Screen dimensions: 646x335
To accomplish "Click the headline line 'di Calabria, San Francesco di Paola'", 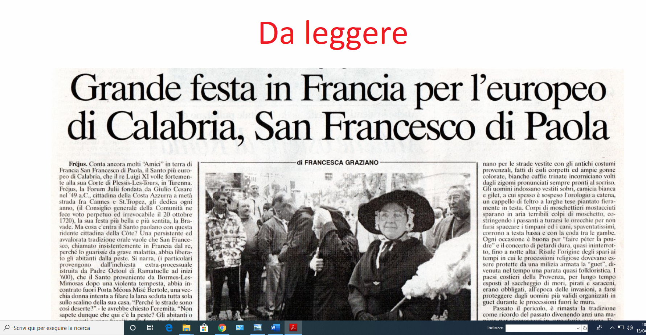I will tap(338, 127).
